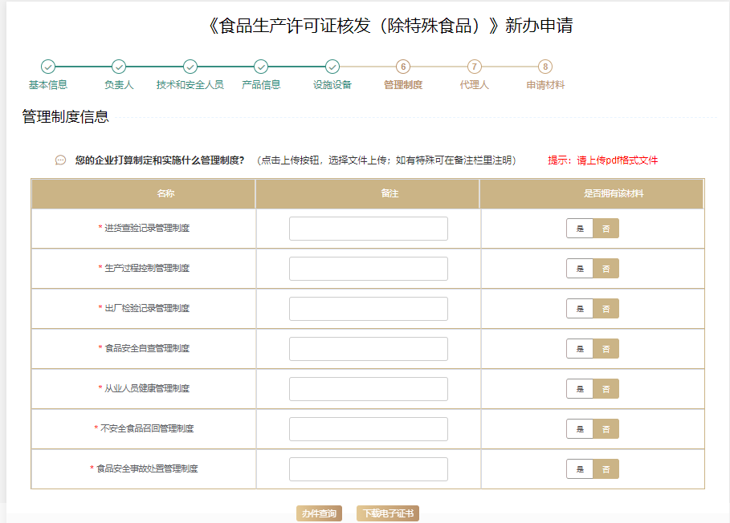
Task: Click the 备注 field for 不安全食品召回管理制度
Action: point(369,429)
